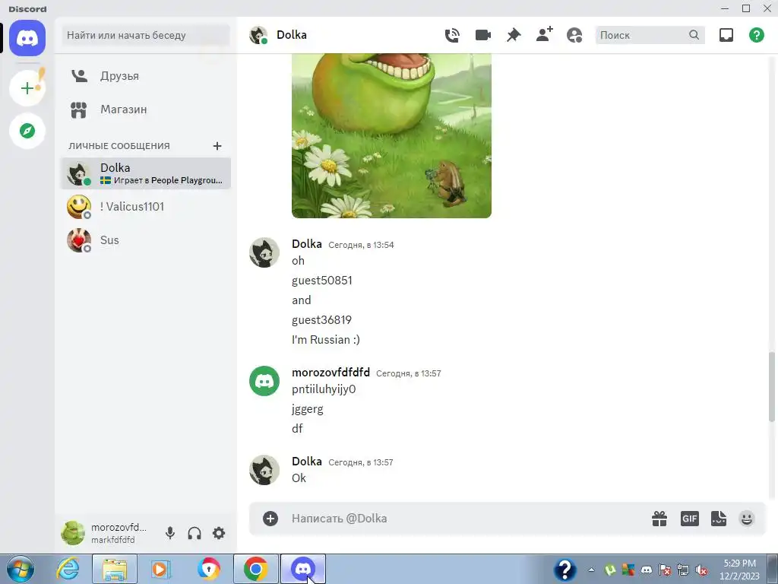This screenshot has width=778, height=584.
Task: Click message text pntiiluhyijy0
Action: [x=324, y=389]
